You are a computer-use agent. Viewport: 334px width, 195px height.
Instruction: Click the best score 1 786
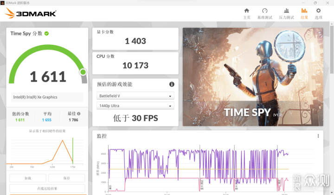click(x=73, y=120)
